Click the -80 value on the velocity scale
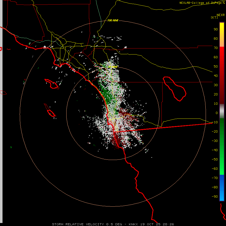The width and height of the screenshot is (226, 226). coord(215,187)
